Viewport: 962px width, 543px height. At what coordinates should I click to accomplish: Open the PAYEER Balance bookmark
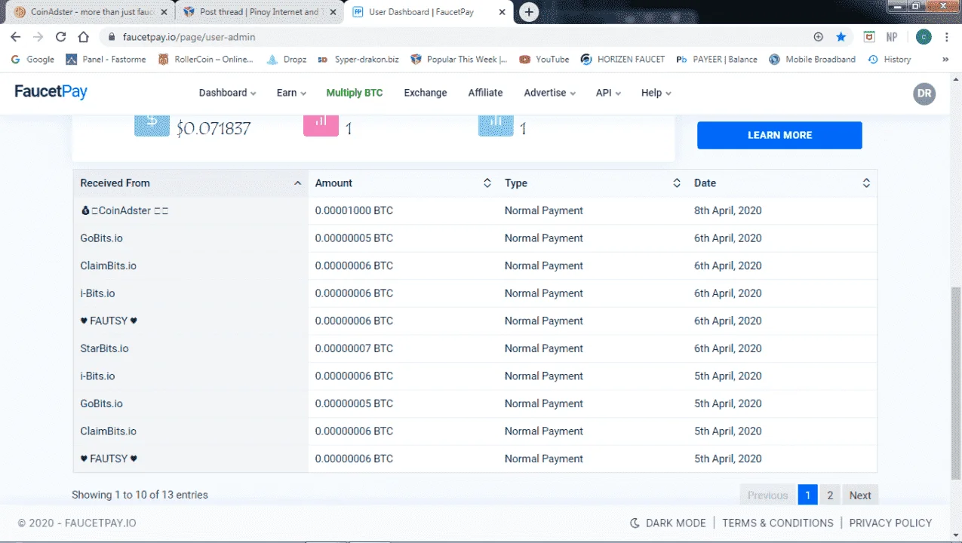tap(717, 60)
